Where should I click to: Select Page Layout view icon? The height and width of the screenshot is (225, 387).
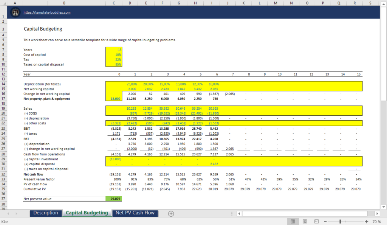pyautogui.click(x=304, y=221)
